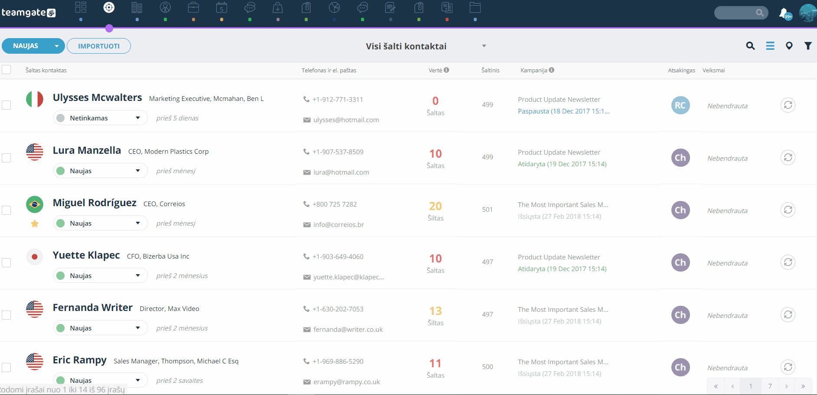
Task: Click the IMPORTUOTI button
Action: (x=99, y=46)
